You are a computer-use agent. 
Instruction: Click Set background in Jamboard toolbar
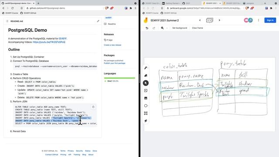pyautogui.click(x=180, y=28)
